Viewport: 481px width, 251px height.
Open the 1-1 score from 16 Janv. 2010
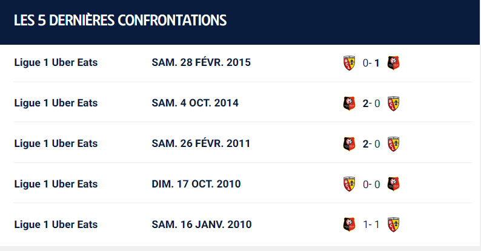(x=371, y=224)
